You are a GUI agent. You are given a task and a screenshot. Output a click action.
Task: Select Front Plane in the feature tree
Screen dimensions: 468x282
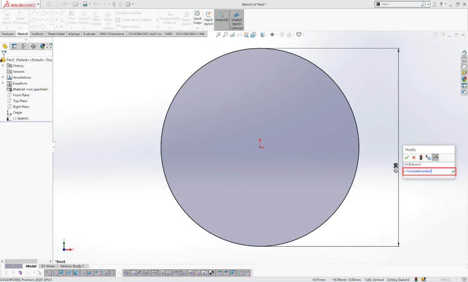pyautogui.click(x=21, y=95)
